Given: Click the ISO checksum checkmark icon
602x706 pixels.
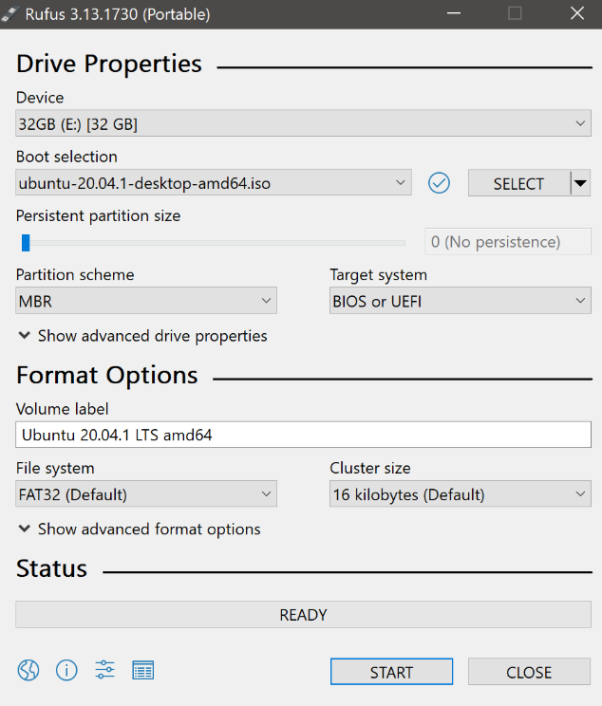Looking at the screenshot, I should [439, 183].
